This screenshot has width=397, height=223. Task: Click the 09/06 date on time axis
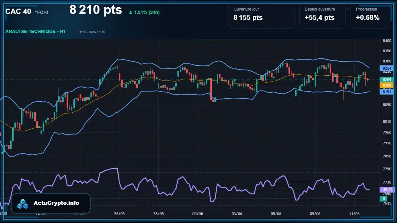[x=315, y=214]
